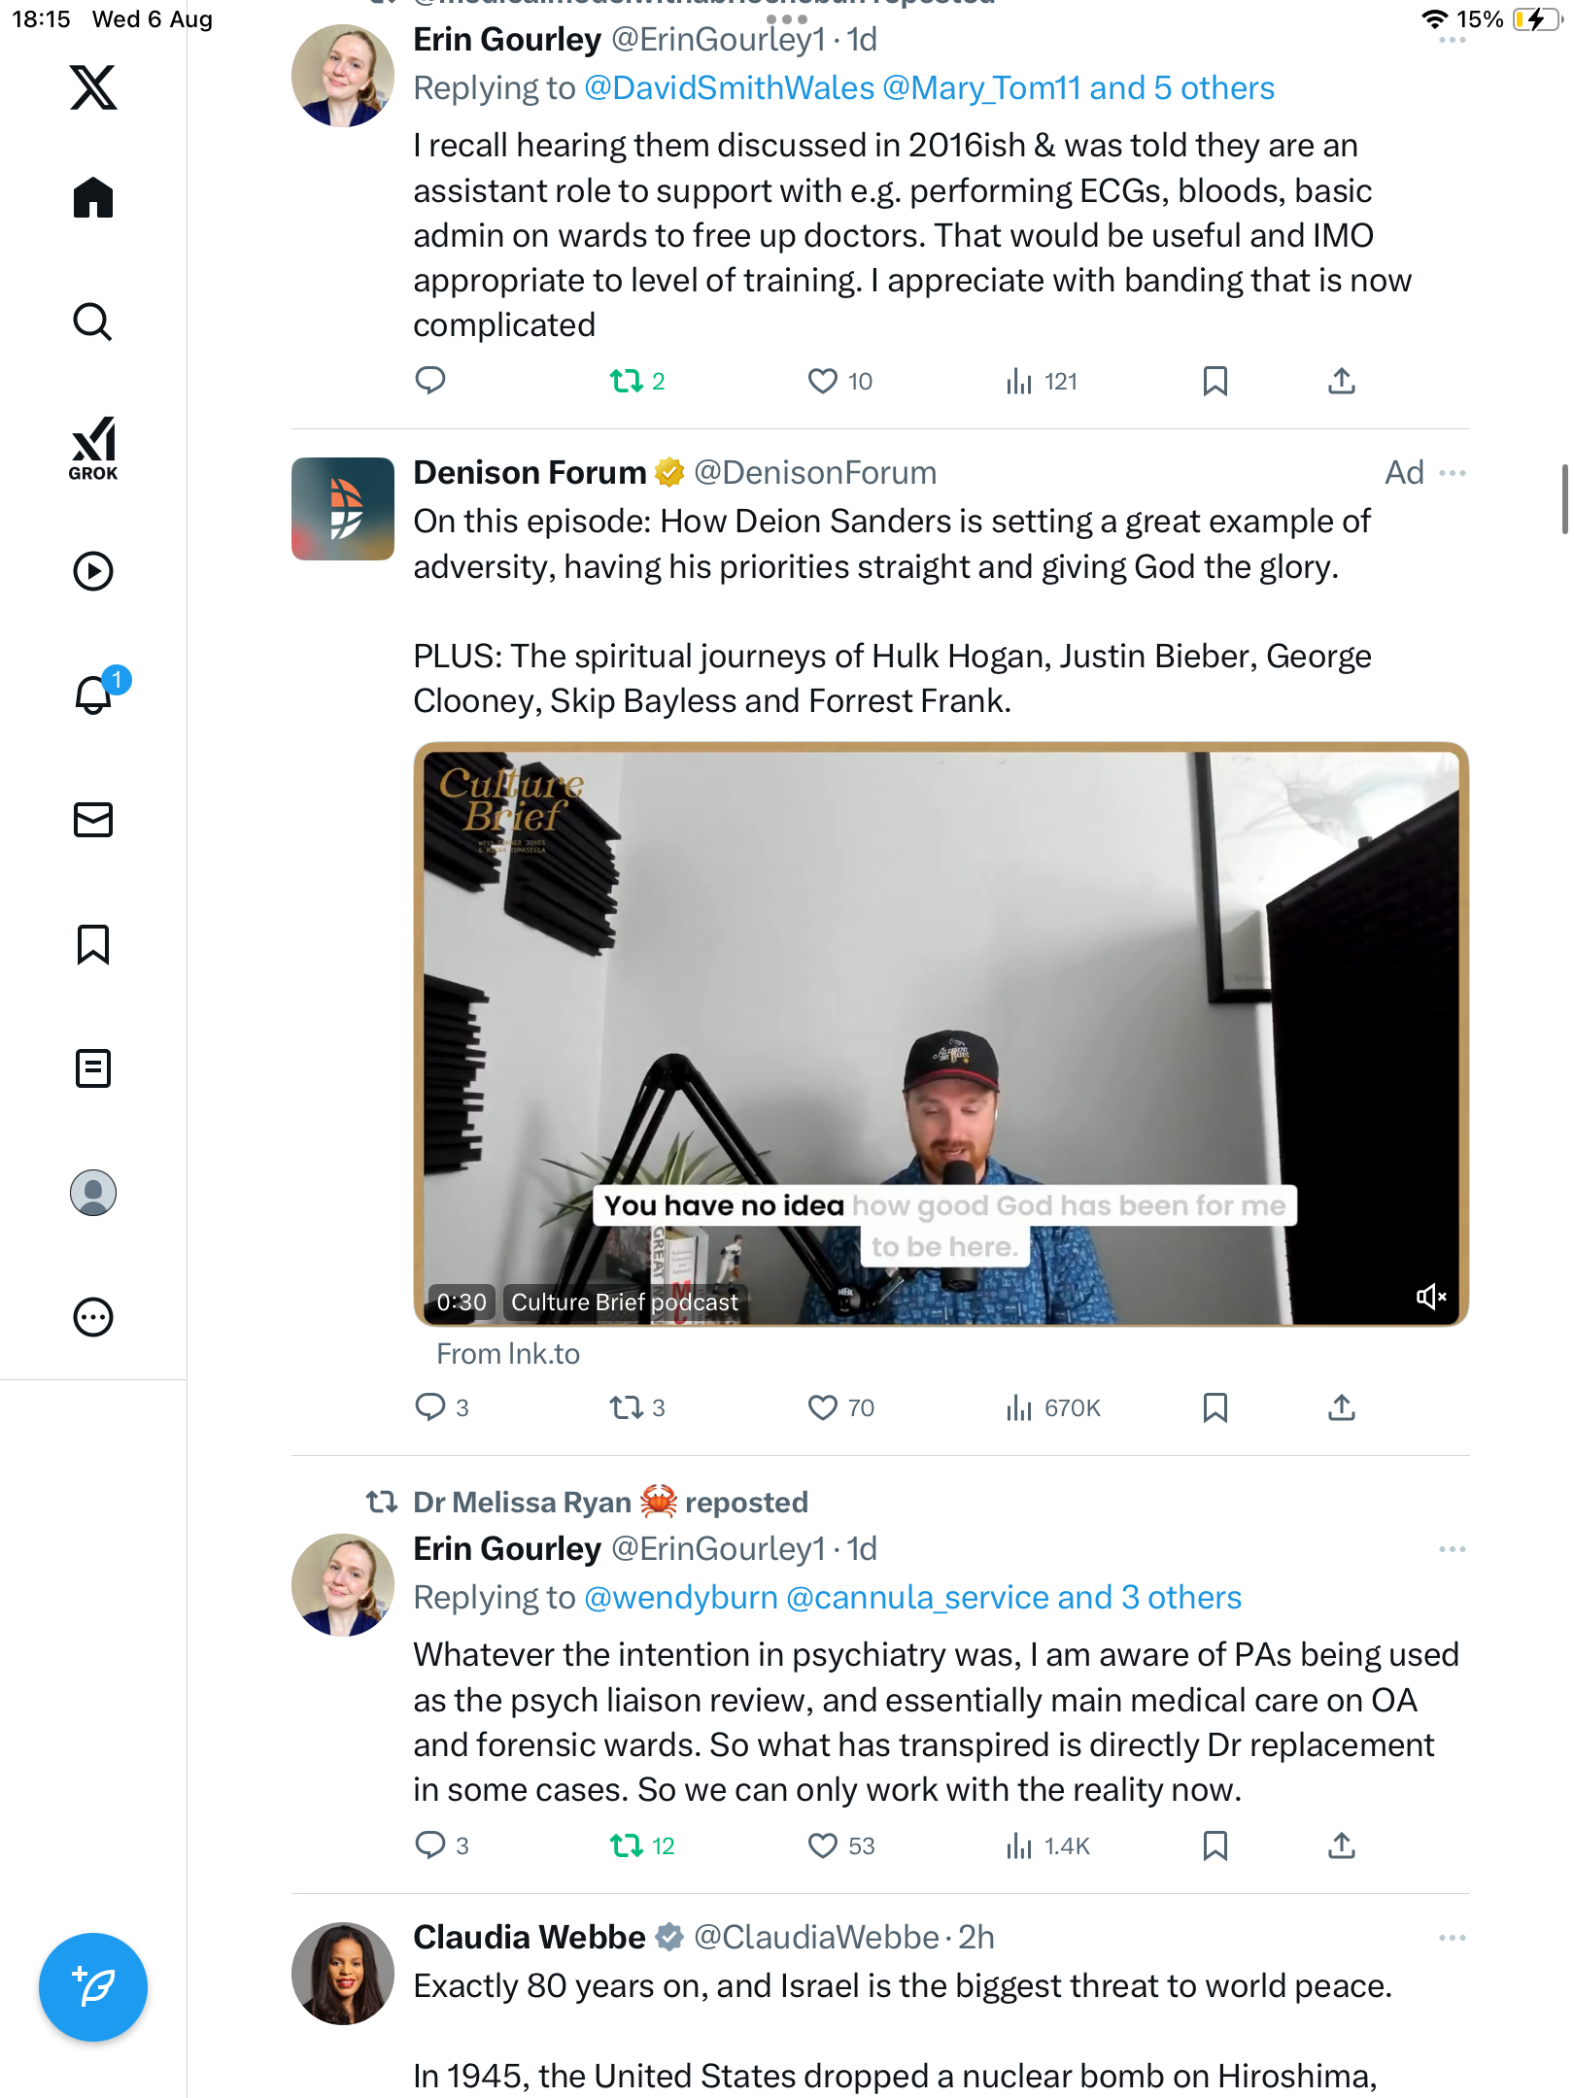Open the Messages envelope icon
The height and width of the screenshot is (2098, 1574).
[93, 820]
